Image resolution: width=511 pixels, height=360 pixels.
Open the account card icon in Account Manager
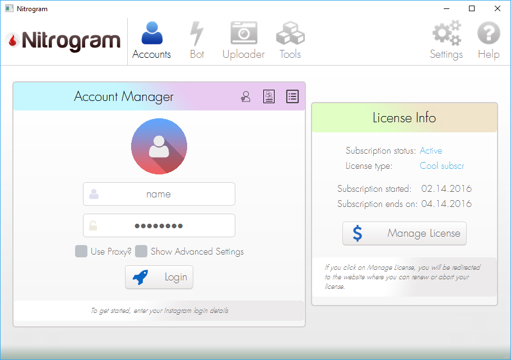(x=269, y=96)
